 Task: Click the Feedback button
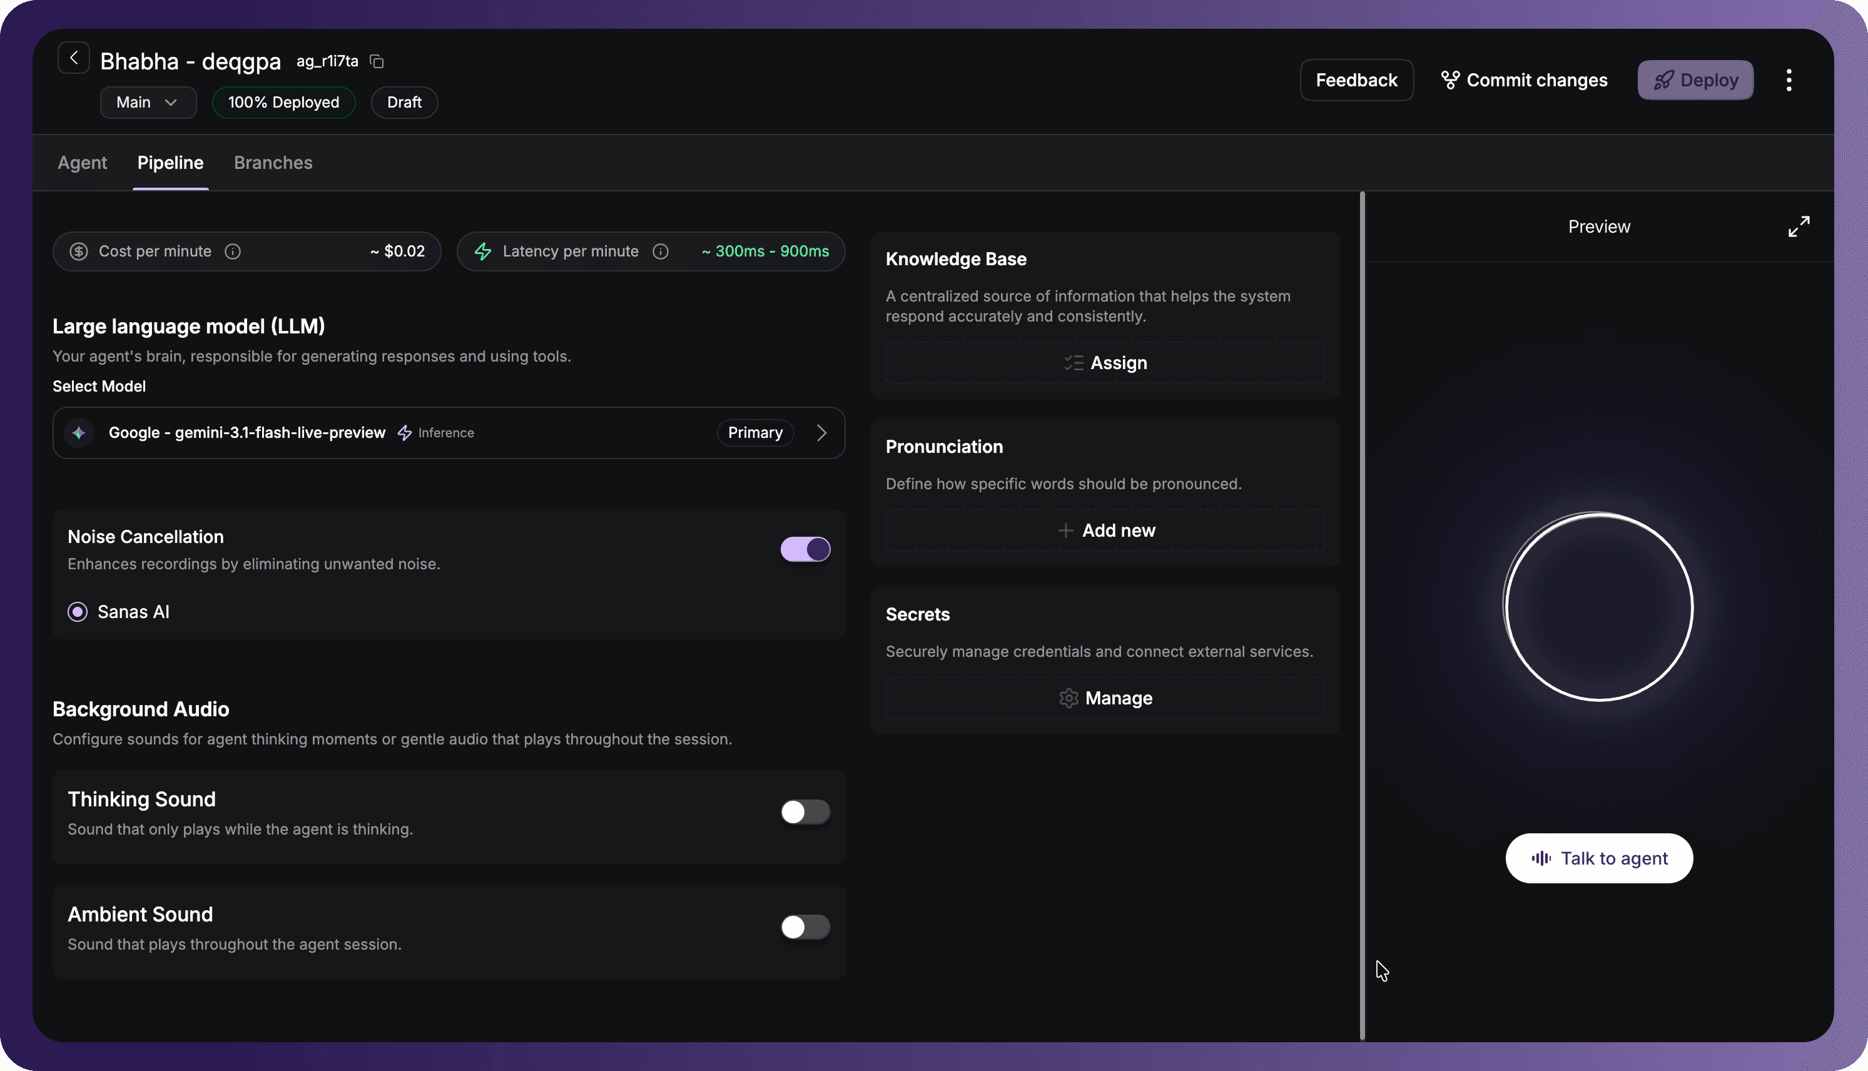point(1356,80)
